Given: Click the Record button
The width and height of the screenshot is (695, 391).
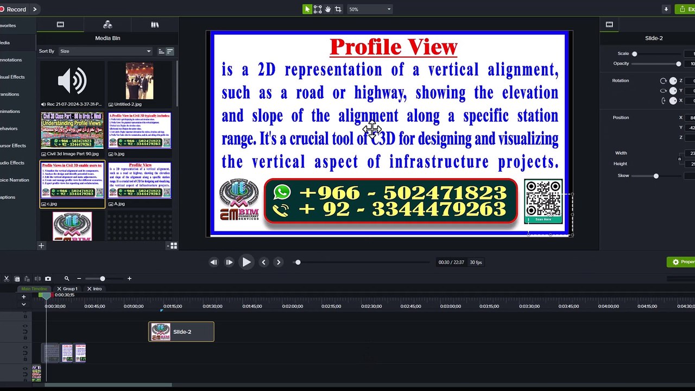Looking at the screenshot, I should (13, 9).
